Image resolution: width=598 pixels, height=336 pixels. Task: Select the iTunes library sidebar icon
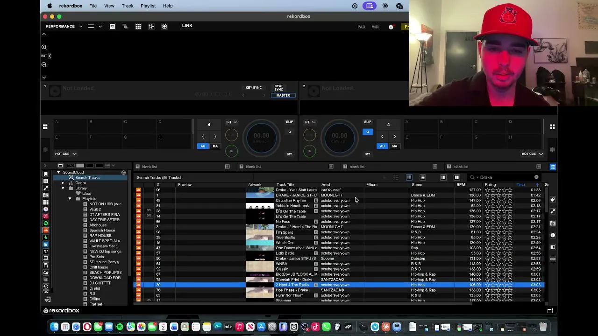[x=46, y=209]
